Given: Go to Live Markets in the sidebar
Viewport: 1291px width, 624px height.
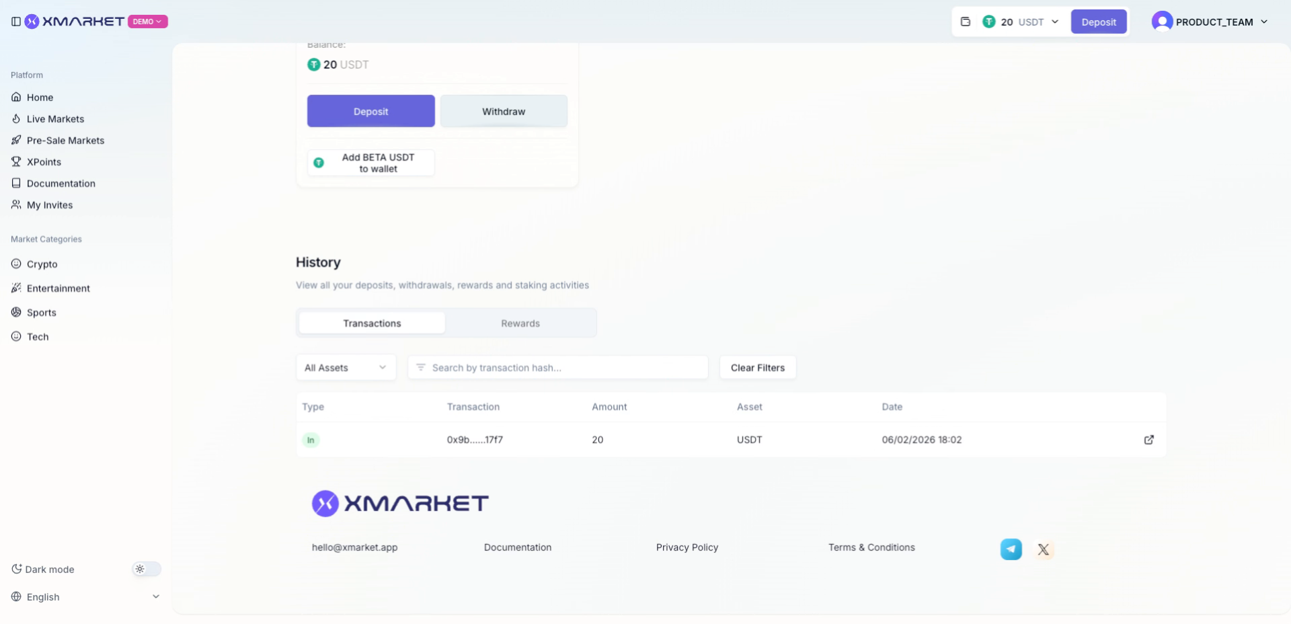Looking at the screenshot, I should (55, 119).
